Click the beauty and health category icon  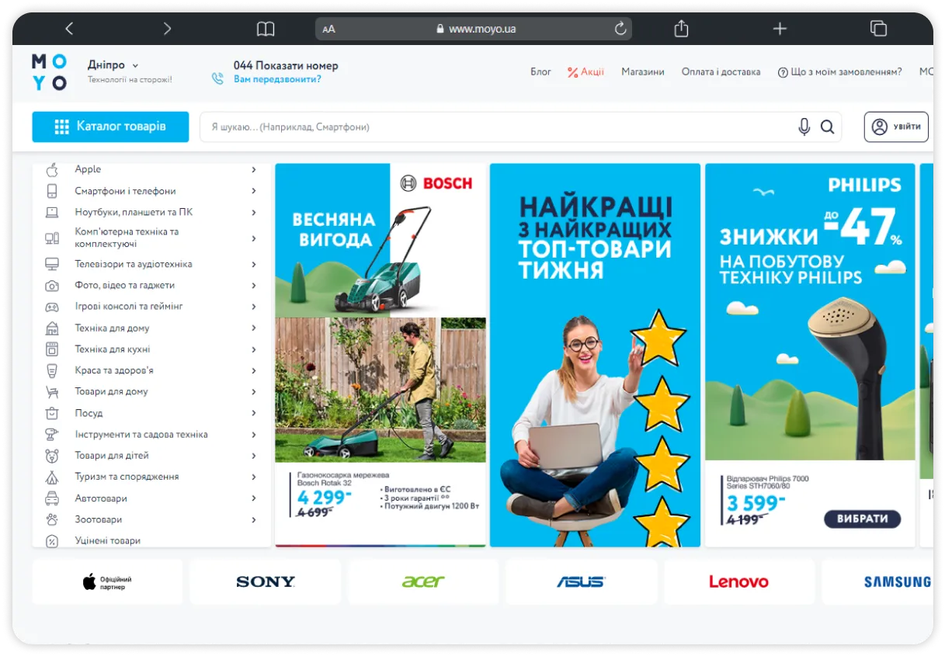(x=52, y=370)
